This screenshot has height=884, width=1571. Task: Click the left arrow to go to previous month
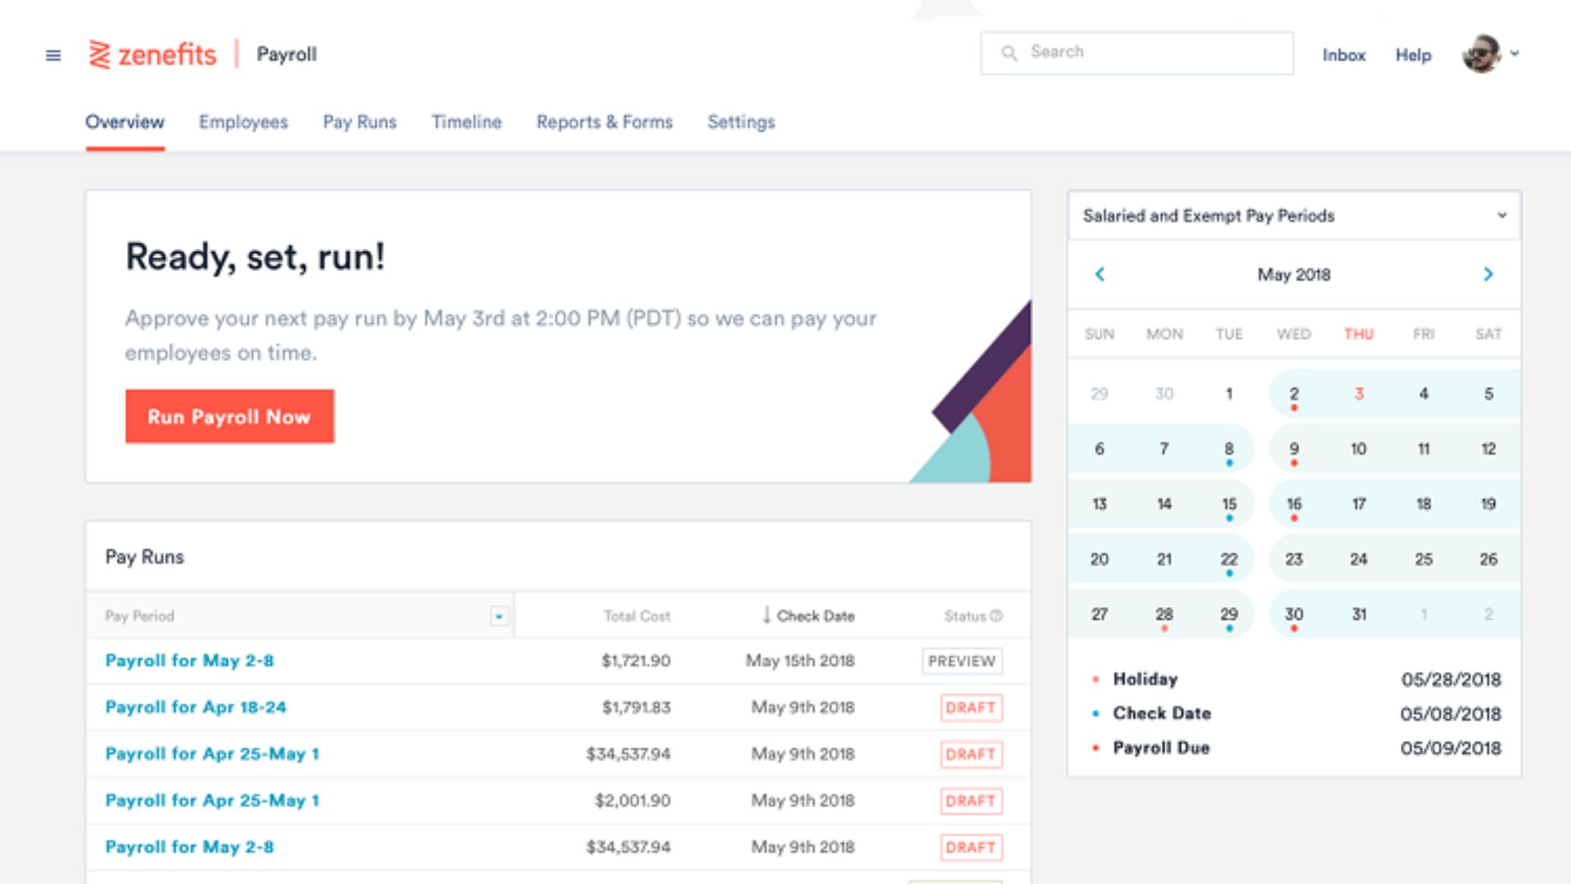pos(1100,273)
